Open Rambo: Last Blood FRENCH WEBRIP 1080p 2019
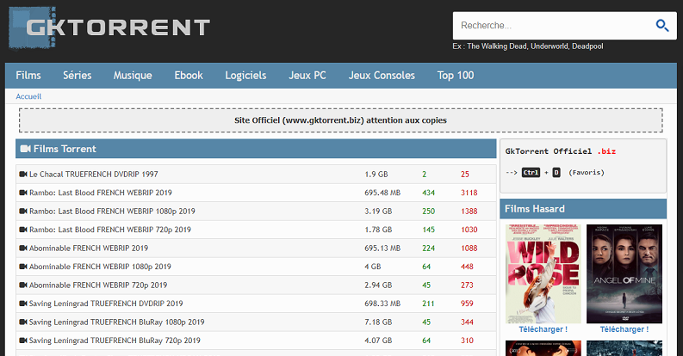The width and height of the screenshot is (683, 356). point(112,212)
